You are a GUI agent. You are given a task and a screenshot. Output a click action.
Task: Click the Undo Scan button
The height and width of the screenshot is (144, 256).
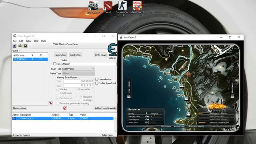coord(100,55)
